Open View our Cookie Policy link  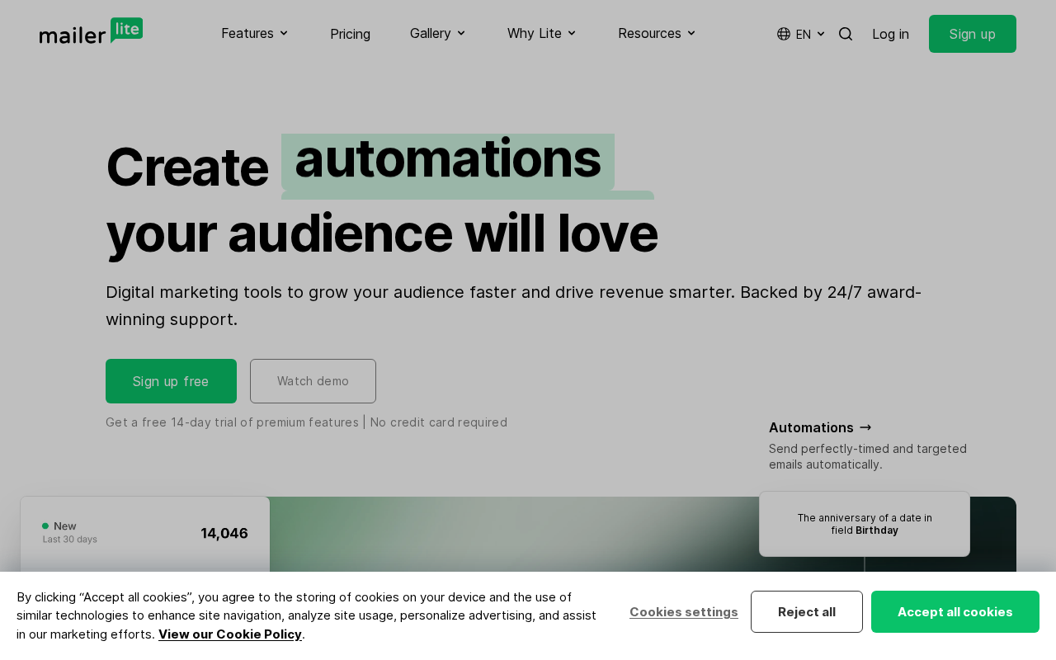pos(230,634)
